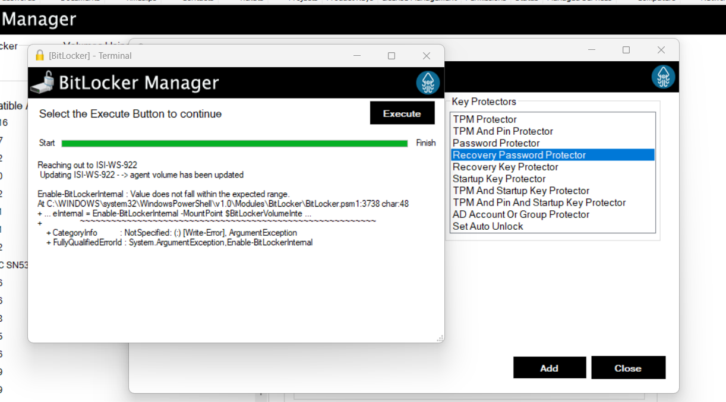Select TPM And Pin And Startup Key Protector
Viewport: 726px width, 402px height.
coord(553,202)
